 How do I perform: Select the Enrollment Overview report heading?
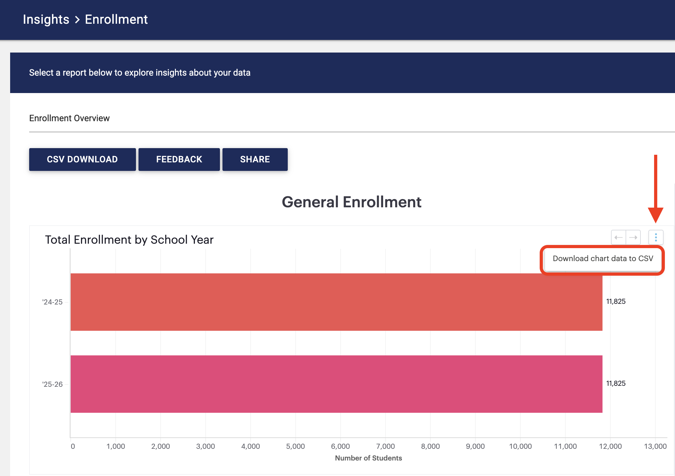(69, 118)
